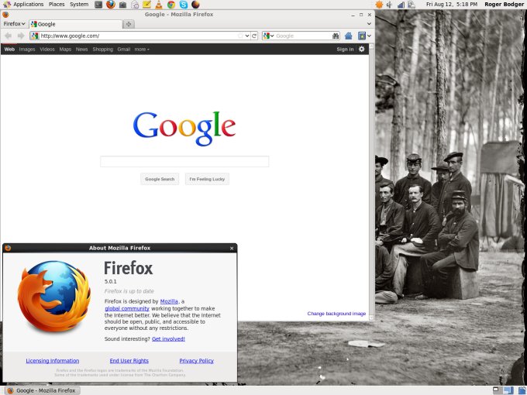Open the global community link
Viewport: 527px width, 395px height.
coord(127,309)
